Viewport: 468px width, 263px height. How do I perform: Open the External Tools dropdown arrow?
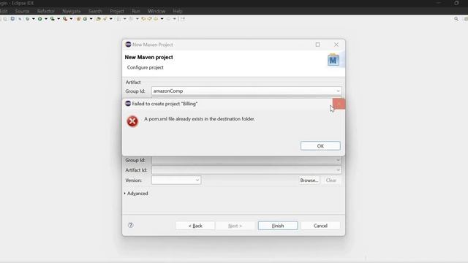(71, 19)
